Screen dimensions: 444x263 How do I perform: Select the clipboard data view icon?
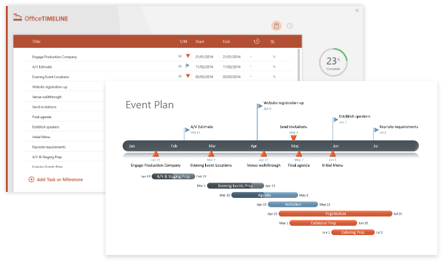[x=276, y=26]
